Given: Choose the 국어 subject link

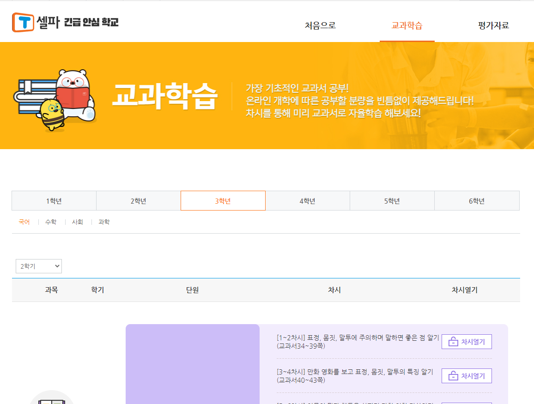Looking at the screenshot, I should (x=24, y=222).
